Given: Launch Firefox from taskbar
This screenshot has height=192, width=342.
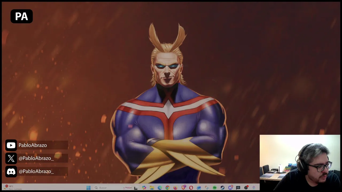Looking at the screenshot, I should point(175,188).
